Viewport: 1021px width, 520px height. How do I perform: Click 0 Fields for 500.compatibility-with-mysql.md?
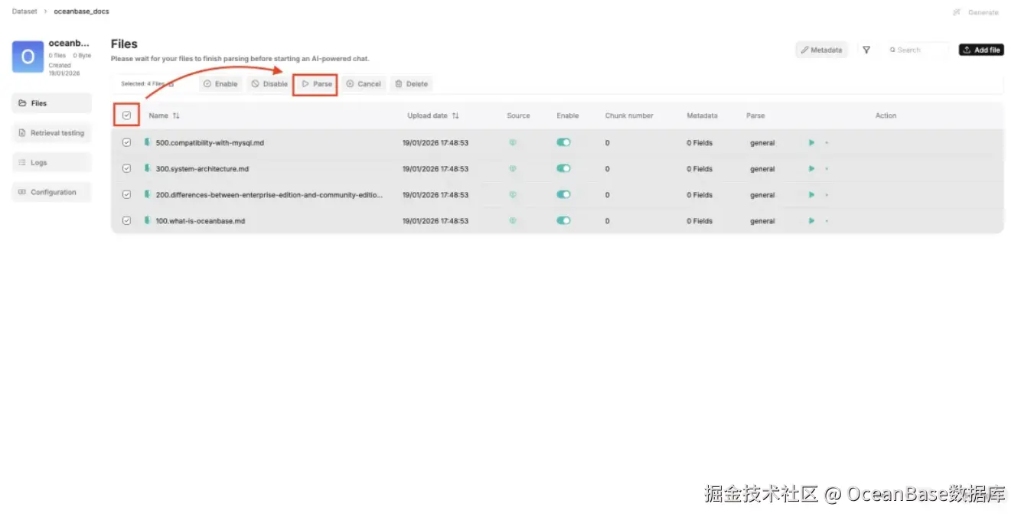[x=700, y=143]
